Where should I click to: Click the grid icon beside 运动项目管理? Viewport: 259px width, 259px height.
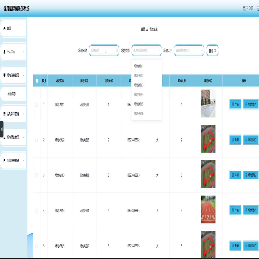click(x=5, y=114)
